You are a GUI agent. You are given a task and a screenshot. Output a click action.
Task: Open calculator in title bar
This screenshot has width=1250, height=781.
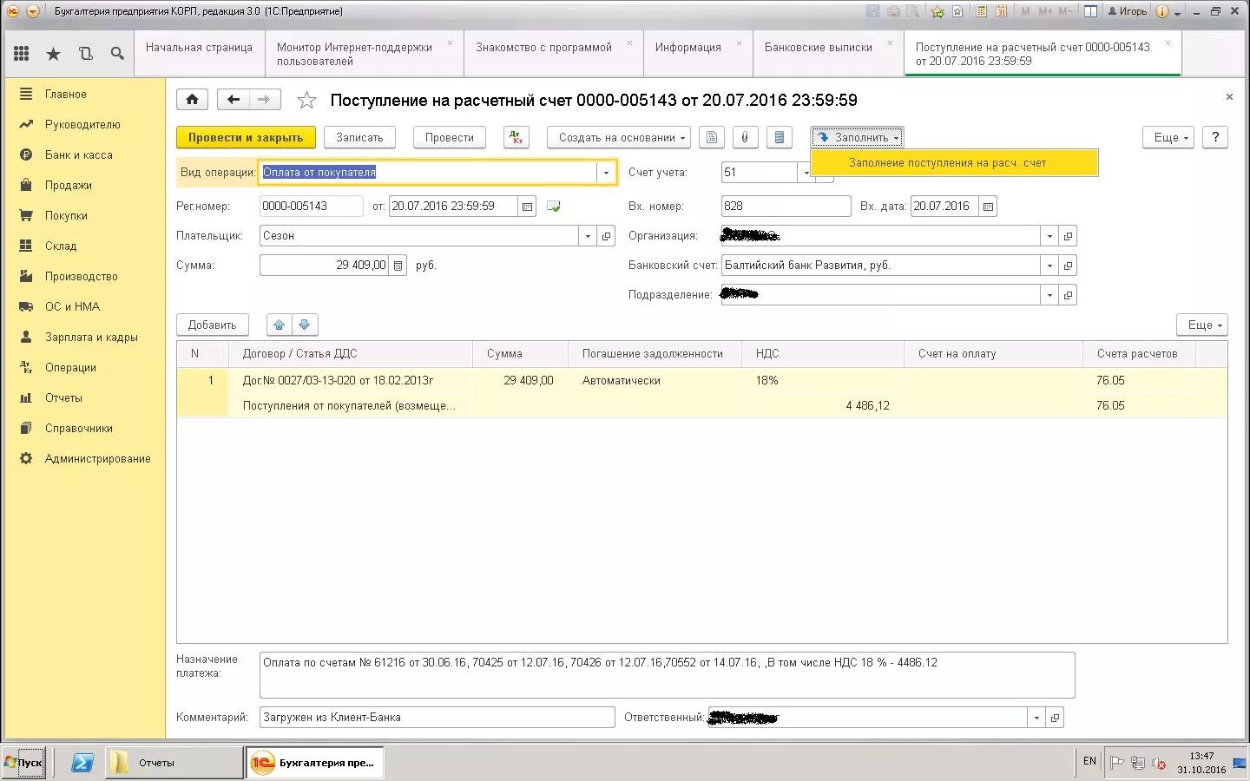click(982, 11)
